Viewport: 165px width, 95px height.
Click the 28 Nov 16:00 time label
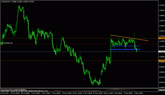(108, 93)
